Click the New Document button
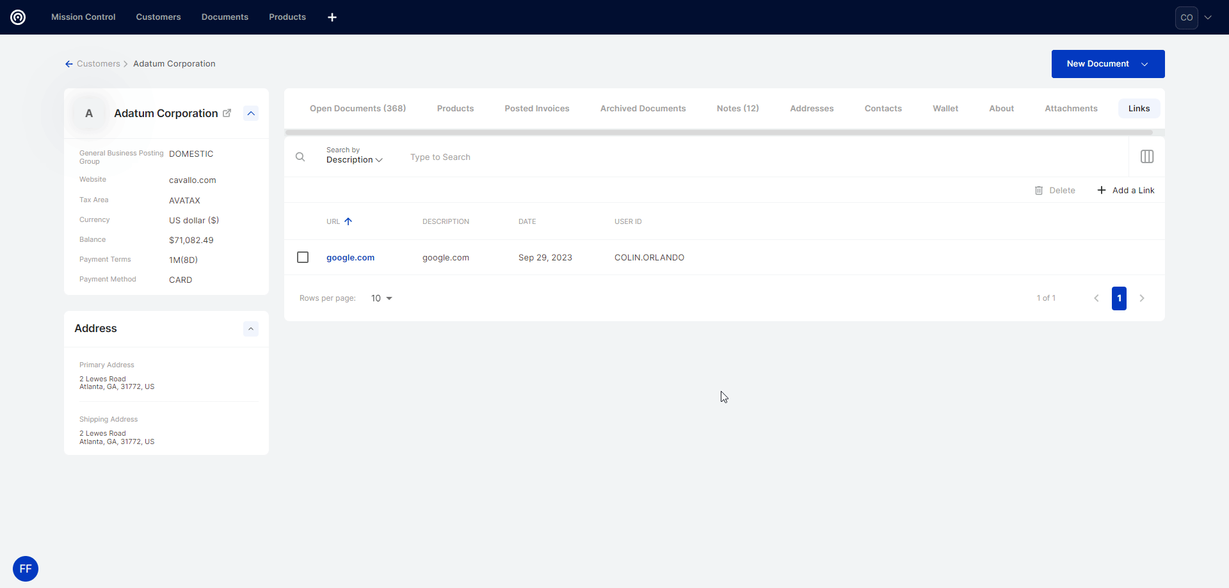The width and height of the screenshot is (1229, 588). [x=1098, y=64]
